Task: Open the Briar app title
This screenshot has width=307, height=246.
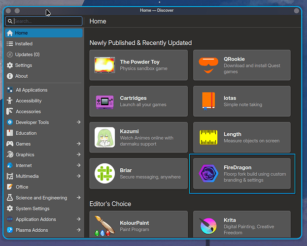Action: pos(126,171)
